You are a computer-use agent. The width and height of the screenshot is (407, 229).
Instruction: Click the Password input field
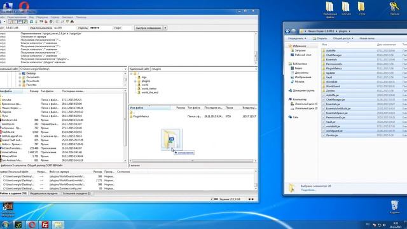100,28
